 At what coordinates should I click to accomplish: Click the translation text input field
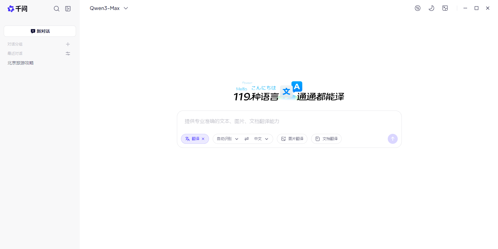pos(289,121)
